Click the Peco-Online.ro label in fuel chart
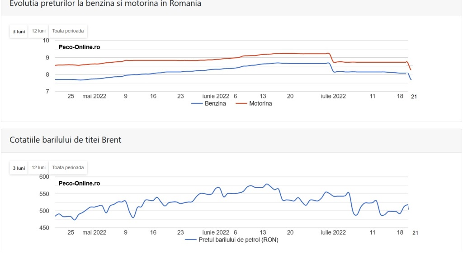 tap(79, 47)
